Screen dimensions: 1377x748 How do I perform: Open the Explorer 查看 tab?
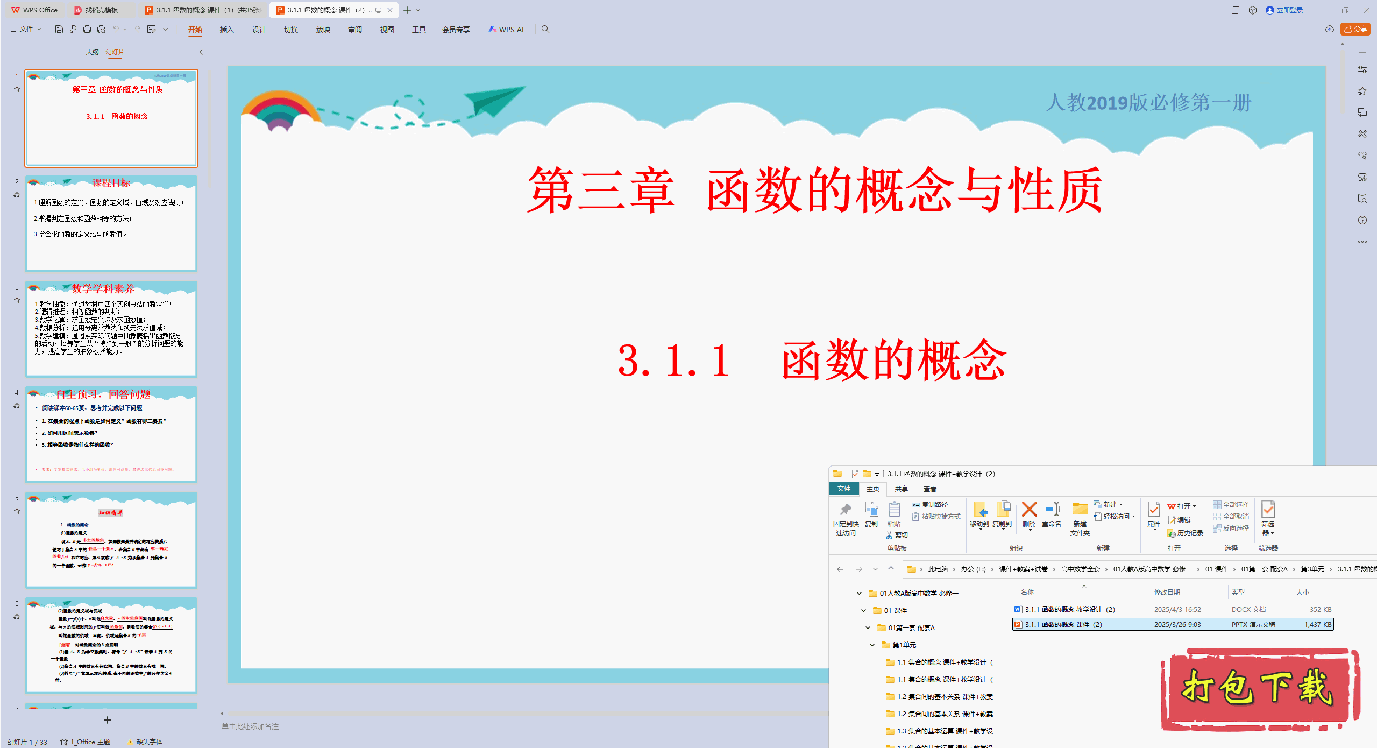[929, 489]
